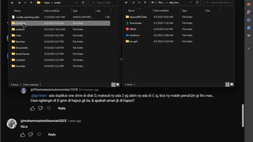Open @muhammadrezkihamzah2023 channel name
This screenshot has width=253, height=142.
click(x=43, y=121)
